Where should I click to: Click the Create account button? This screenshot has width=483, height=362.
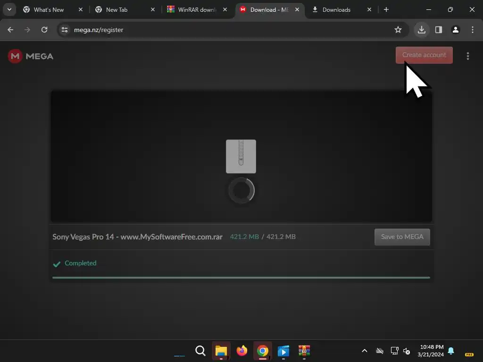424,55
